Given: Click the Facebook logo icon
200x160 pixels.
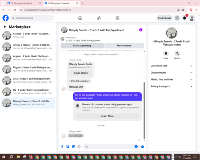Looking at the screenshot, I should pos(6,18).
